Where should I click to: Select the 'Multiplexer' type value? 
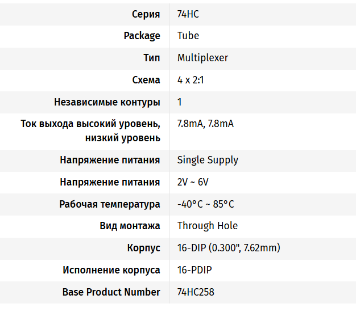[x=202, y=58]
